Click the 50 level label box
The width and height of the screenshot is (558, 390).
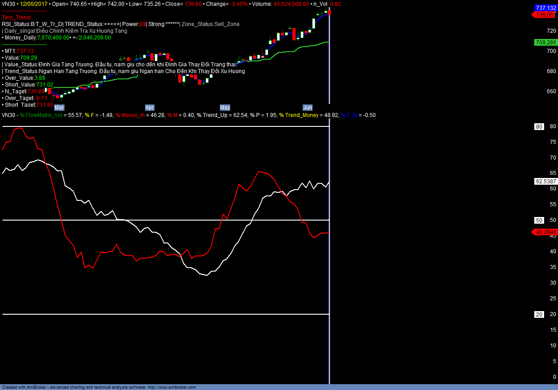click(539, 220)
